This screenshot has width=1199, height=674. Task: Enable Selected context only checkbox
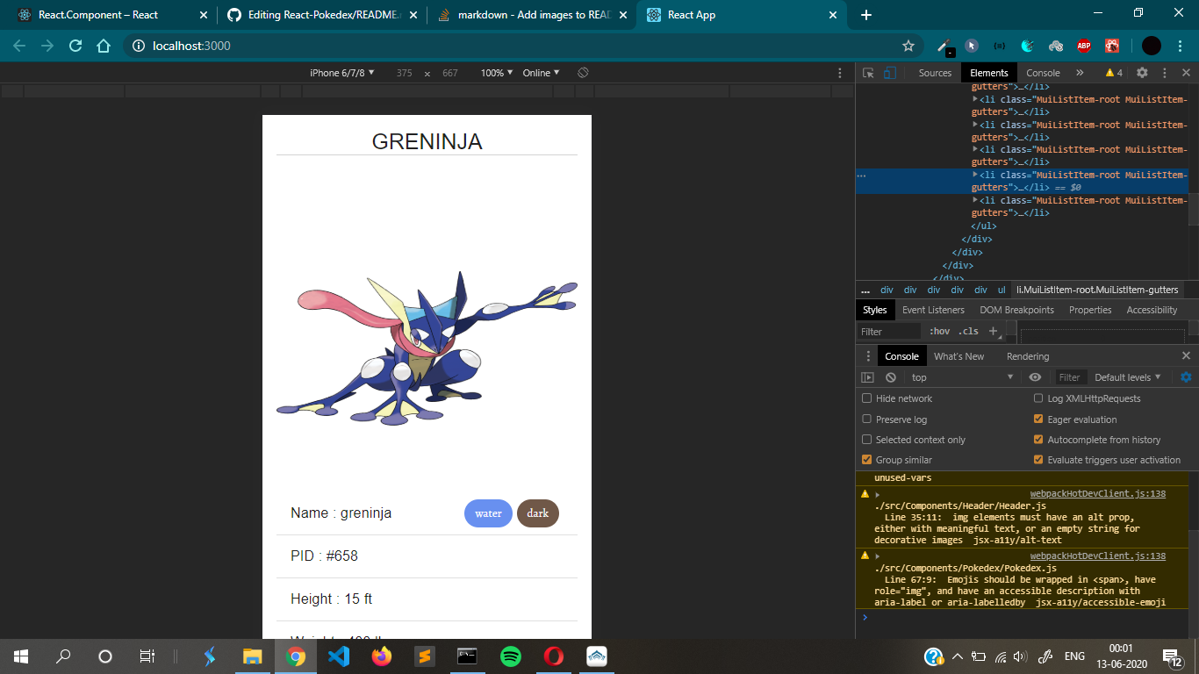pyautogui.click(x=867, y=440)
